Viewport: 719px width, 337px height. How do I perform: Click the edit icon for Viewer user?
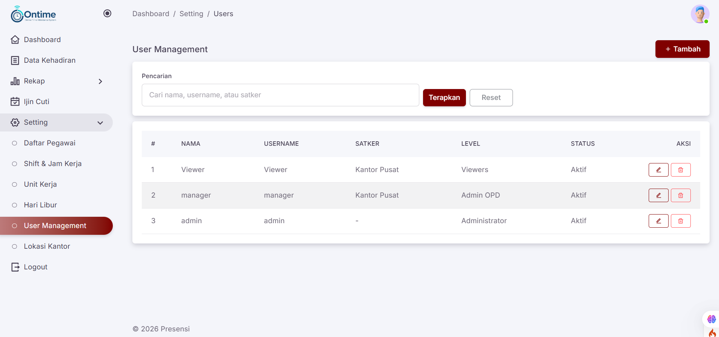658,170
